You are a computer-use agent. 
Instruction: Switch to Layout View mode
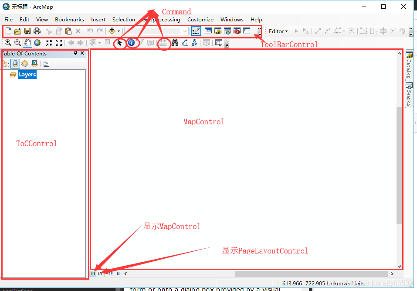pyautogui.click(x=100, y=274)
